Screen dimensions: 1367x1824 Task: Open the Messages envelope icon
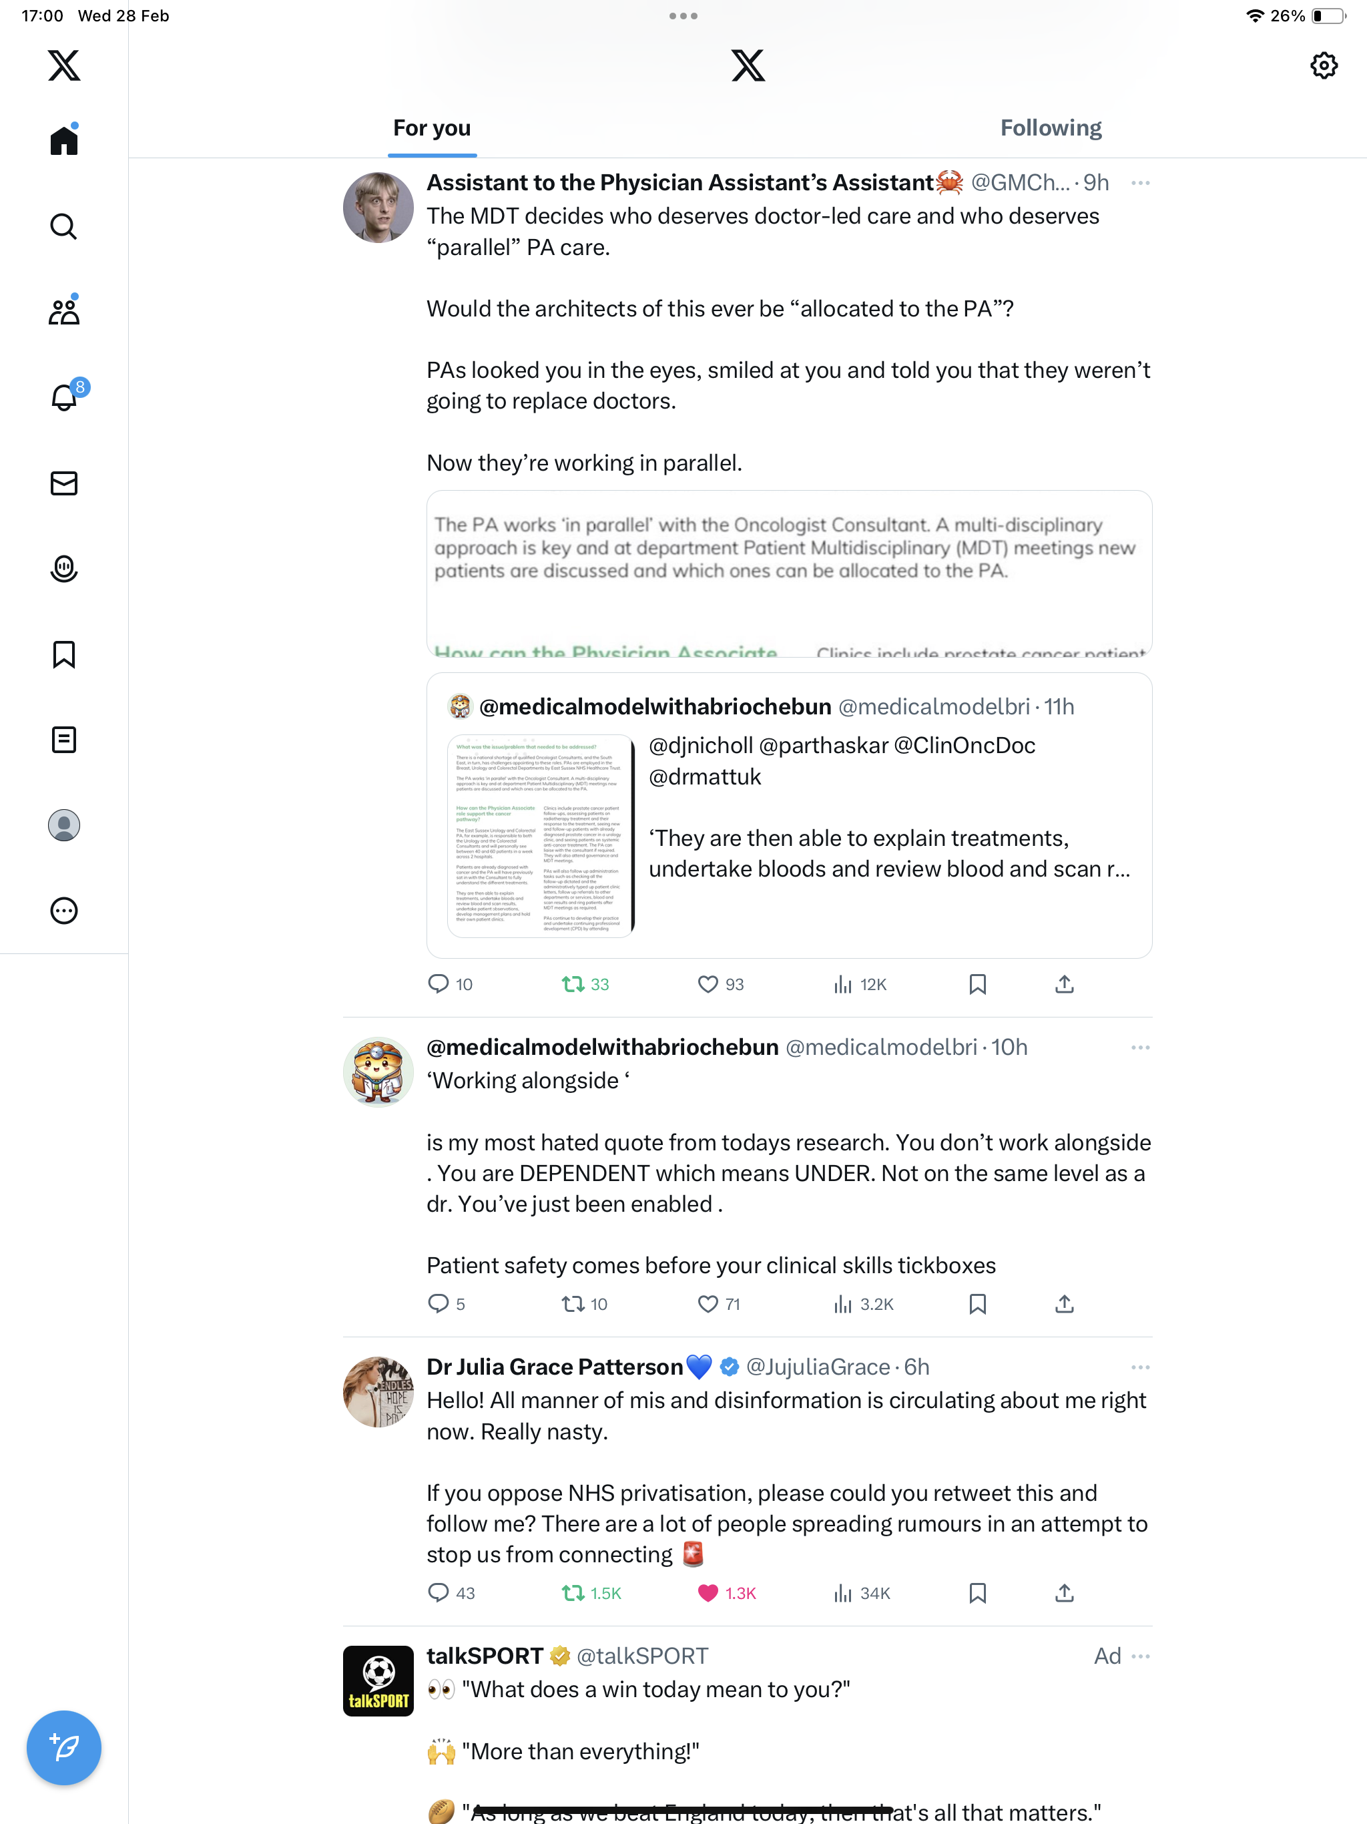[x=63, y=483]
